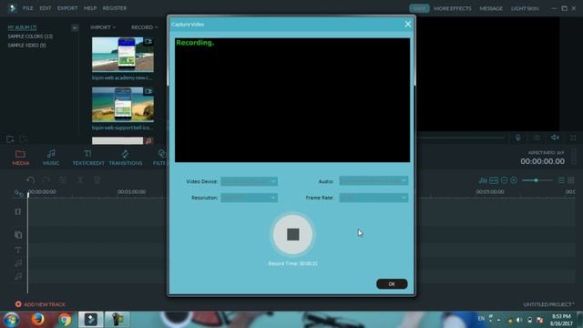Switch to the TEXT/CREDIT tab
Screen dimensions: 583x328
pyautogui.click(x=88, y=158)
